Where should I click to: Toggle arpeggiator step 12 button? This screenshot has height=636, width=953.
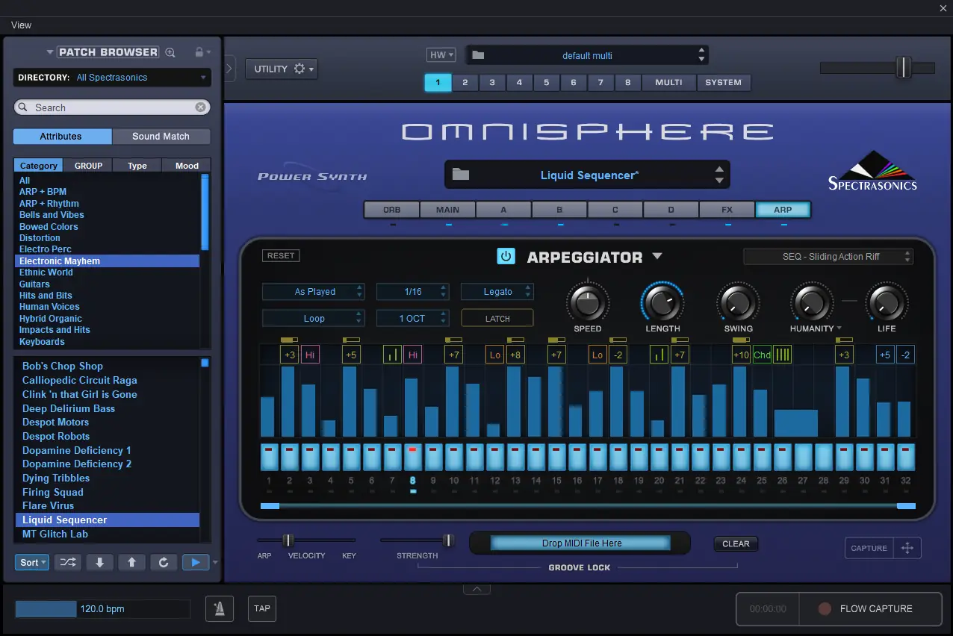[494, 456]
